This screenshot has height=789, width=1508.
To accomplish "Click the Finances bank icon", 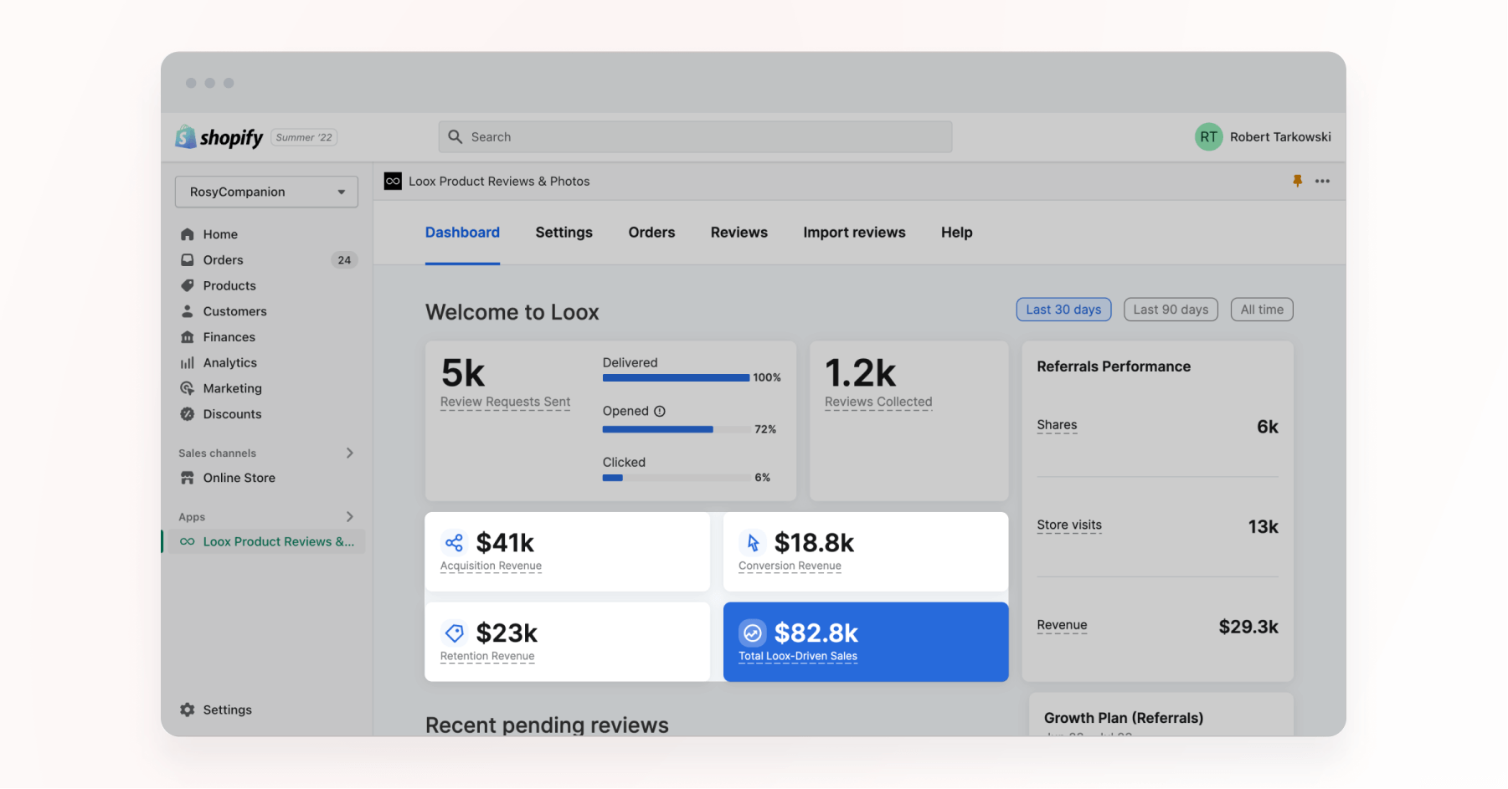I will point(188,337).
